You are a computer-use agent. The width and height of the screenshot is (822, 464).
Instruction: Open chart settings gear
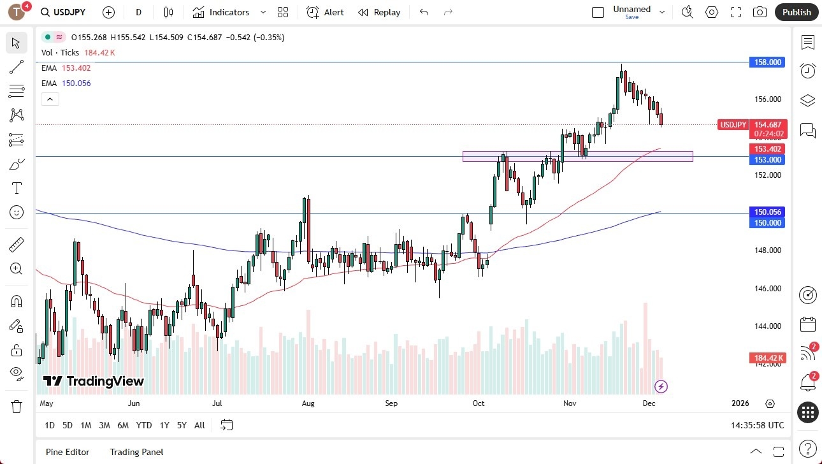tap(712, 11)
